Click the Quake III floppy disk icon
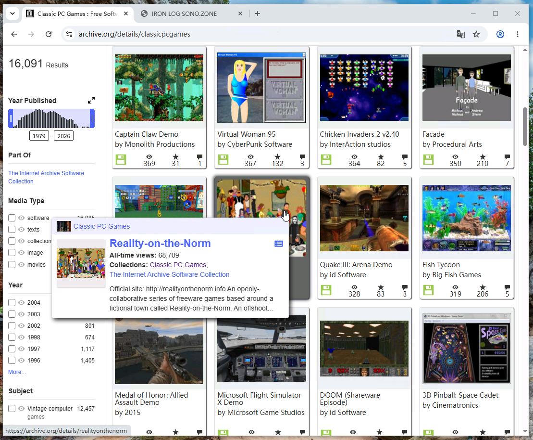 coord(326,290)
